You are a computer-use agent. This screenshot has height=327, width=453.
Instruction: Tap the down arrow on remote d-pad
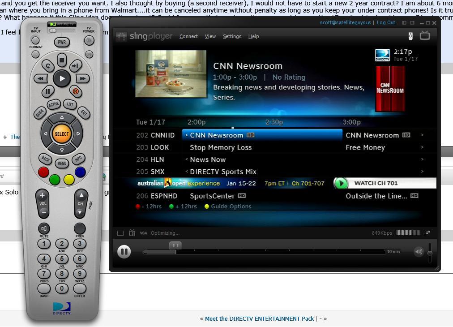[62, 150]
